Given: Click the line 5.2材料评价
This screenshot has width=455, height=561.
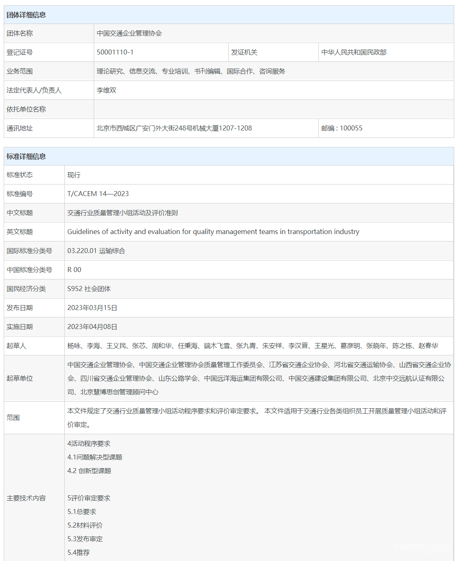Looking at the screenshot, I should [x=85, y=525].
